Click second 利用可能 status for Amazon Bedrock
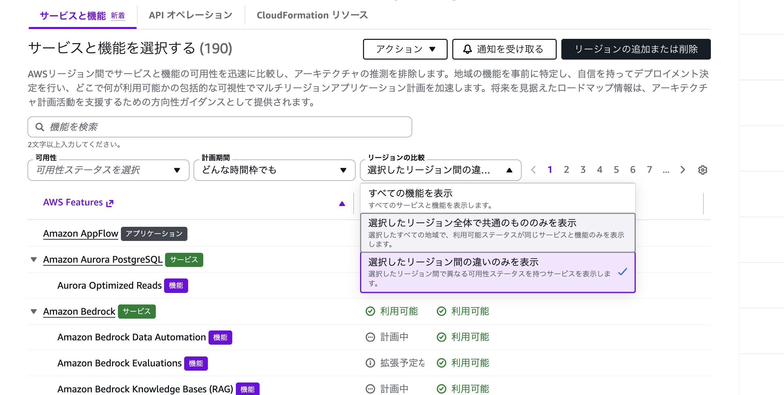Image resolution: width=784 pixels, height=395 pixels. coord(463,311)
